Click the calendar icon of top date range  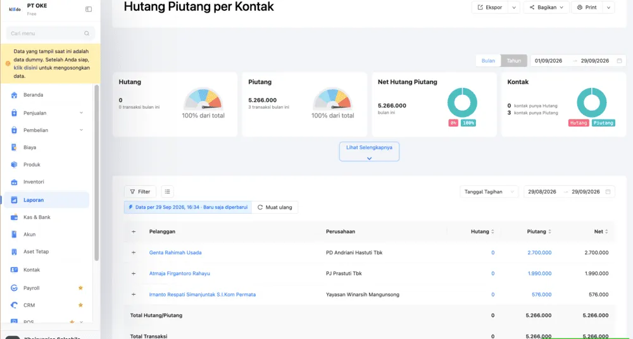pos(619,61)
